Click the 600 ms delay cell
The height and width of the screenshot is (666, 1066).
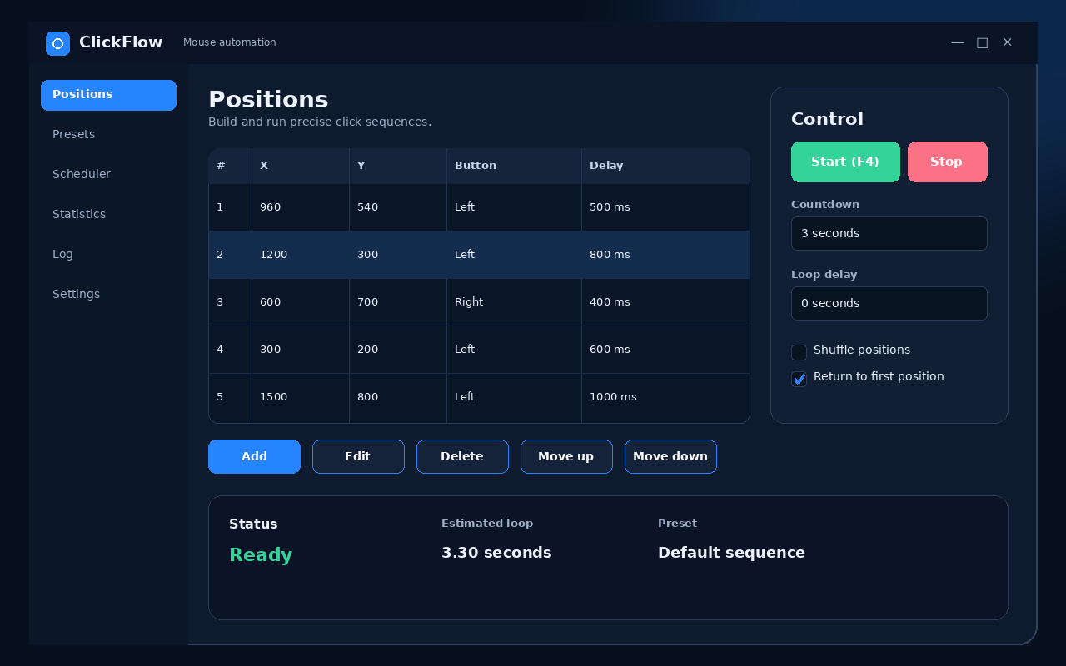(x=665, y=350)
